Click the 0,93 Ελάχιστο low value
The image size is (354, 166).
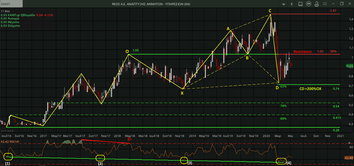coord(10,26)
